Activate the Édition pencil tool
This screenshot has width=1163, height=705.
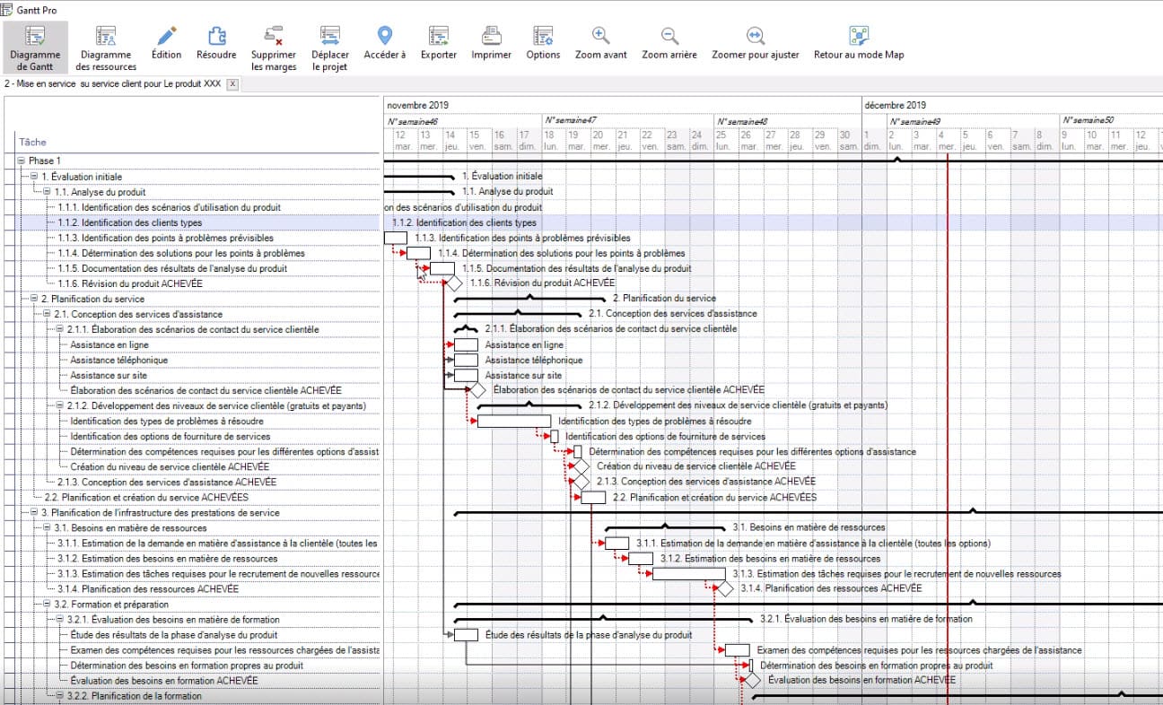pos(166,42)
